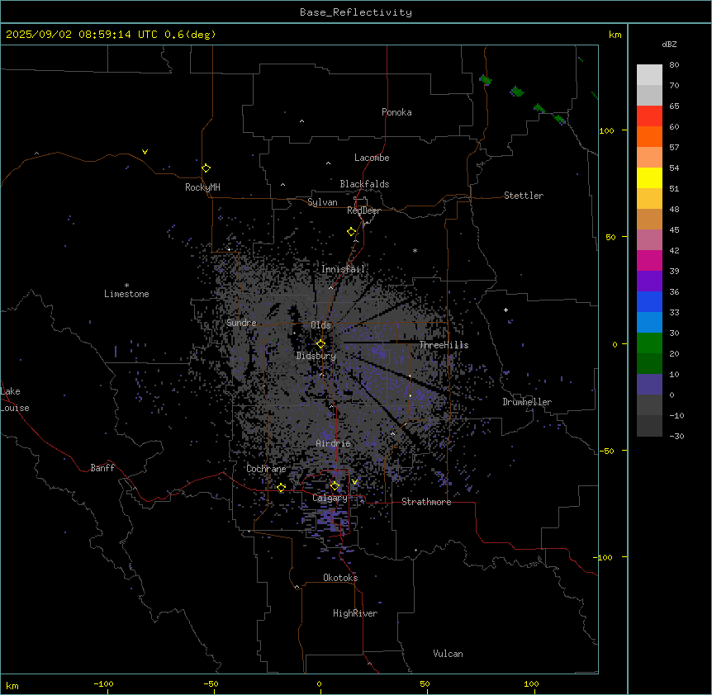
Task: Click the yellow diamond marker at RockyMH
Action: (206, 168)
